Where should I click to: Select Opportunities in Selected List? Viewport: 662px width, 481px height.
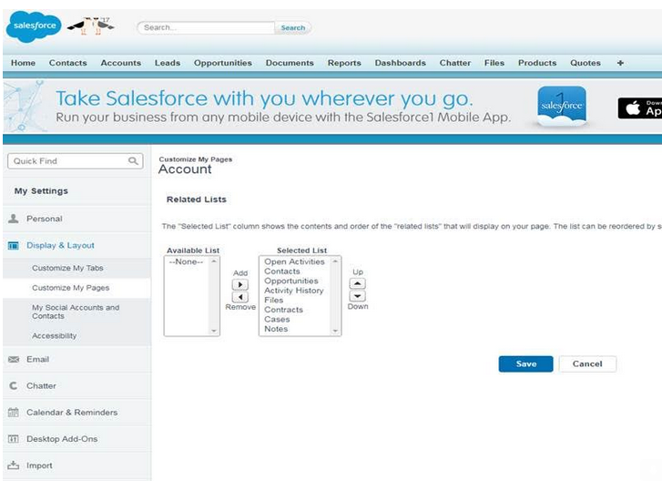point(291,281)
